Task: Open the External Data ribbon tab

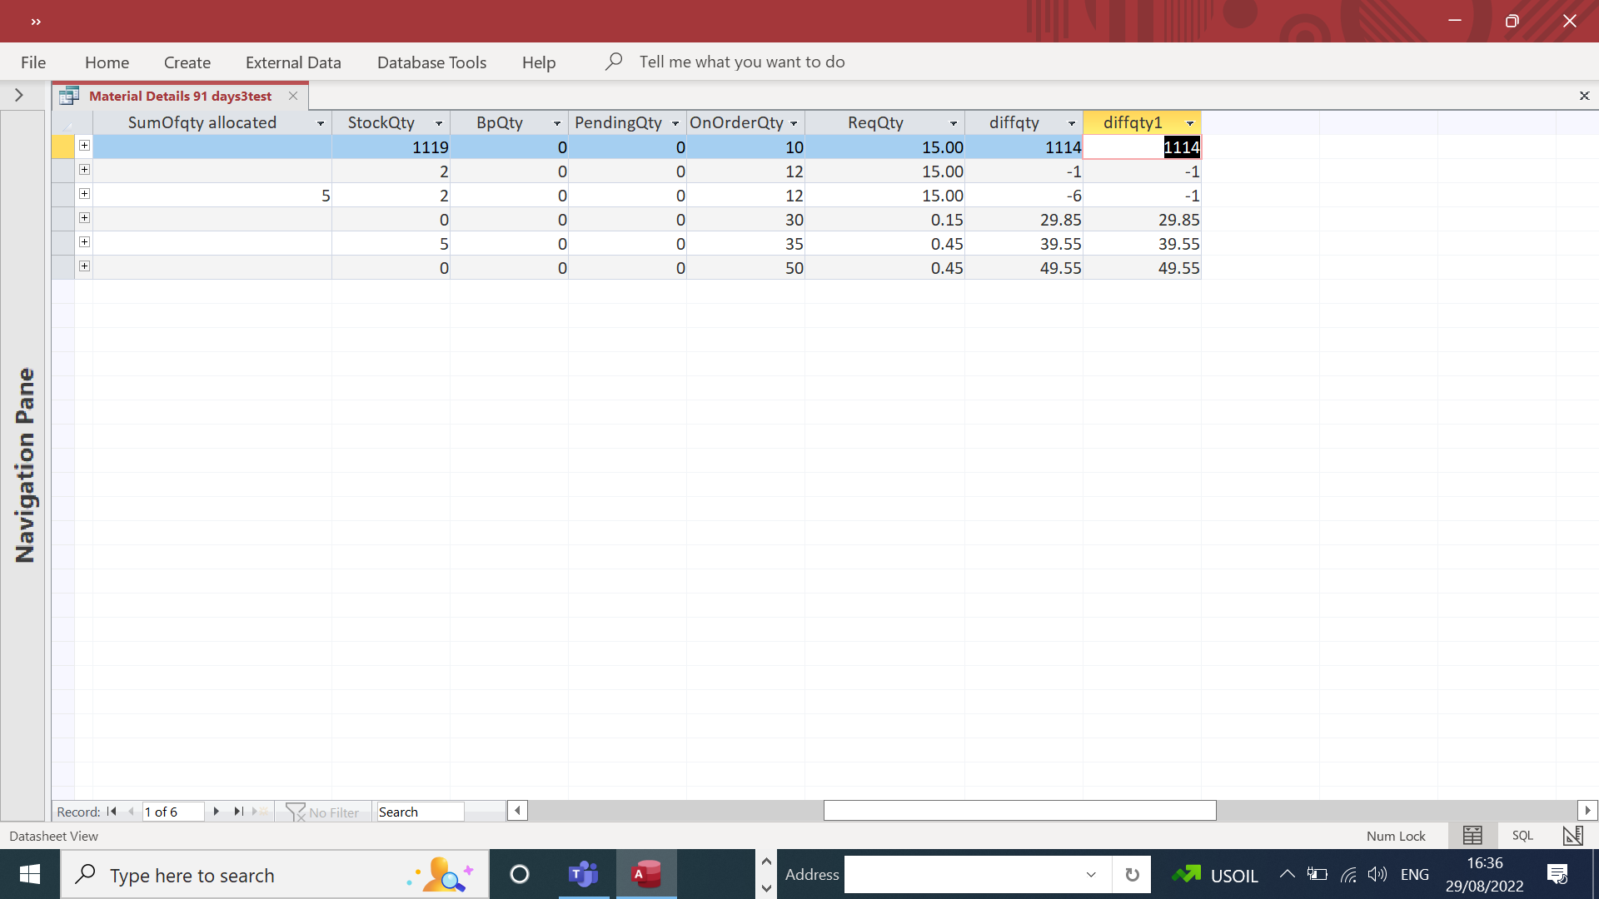Action: tap(293, 62)
